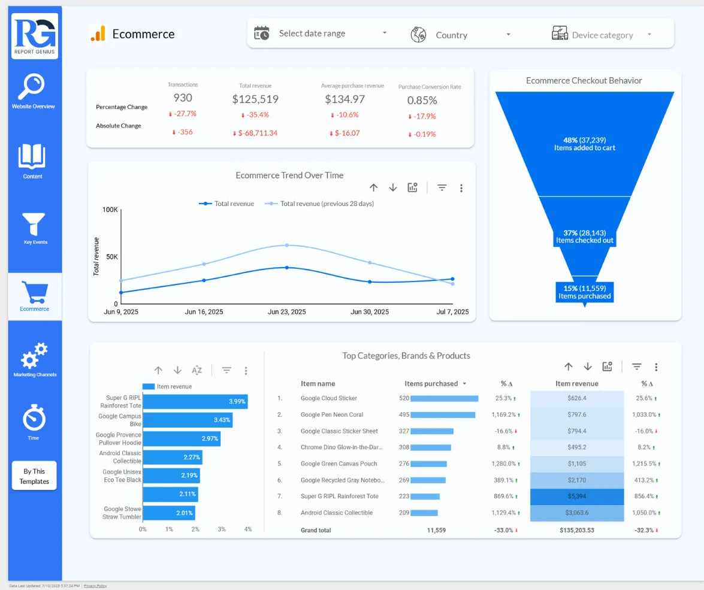Select the Ecommerce cart icon
This screenshot has height=590, width=704.
coord(34,292)
